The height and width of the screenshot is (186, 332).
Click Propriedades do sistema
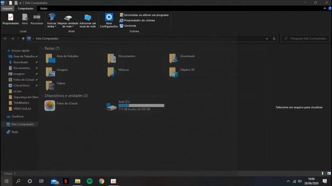click(x=137, y=21)
